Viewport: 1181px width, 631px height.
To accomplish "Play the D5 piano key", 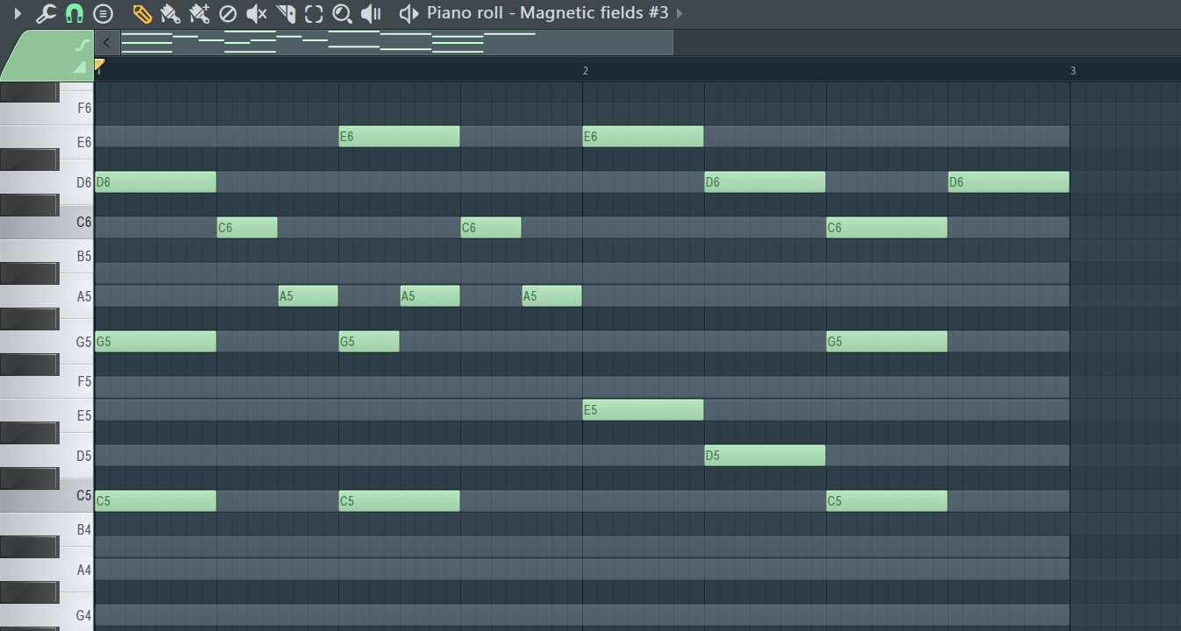I will pyautogui.click(x=46, y=456).
